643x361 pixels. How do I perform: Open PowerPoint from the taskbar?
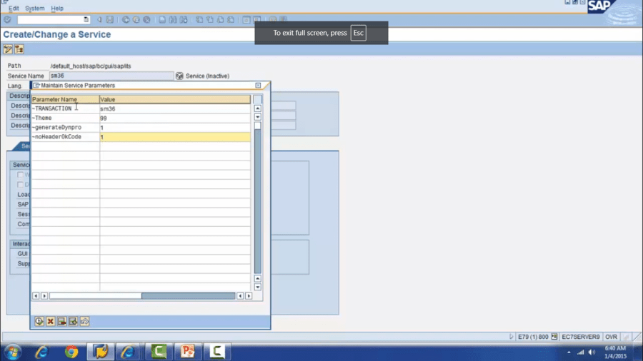[188, 352]
